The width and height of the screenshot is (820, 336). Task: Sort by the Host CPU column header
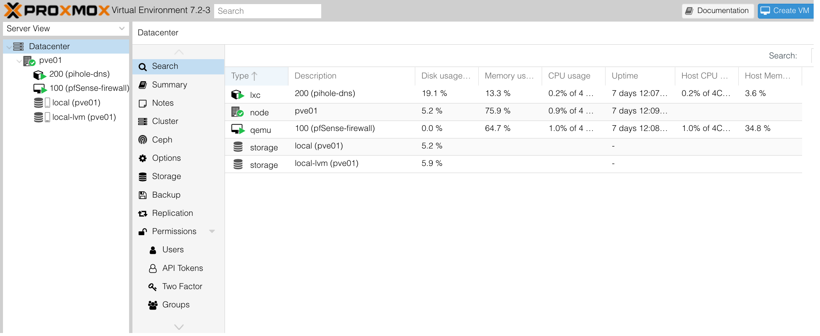(x=707, y=76)
